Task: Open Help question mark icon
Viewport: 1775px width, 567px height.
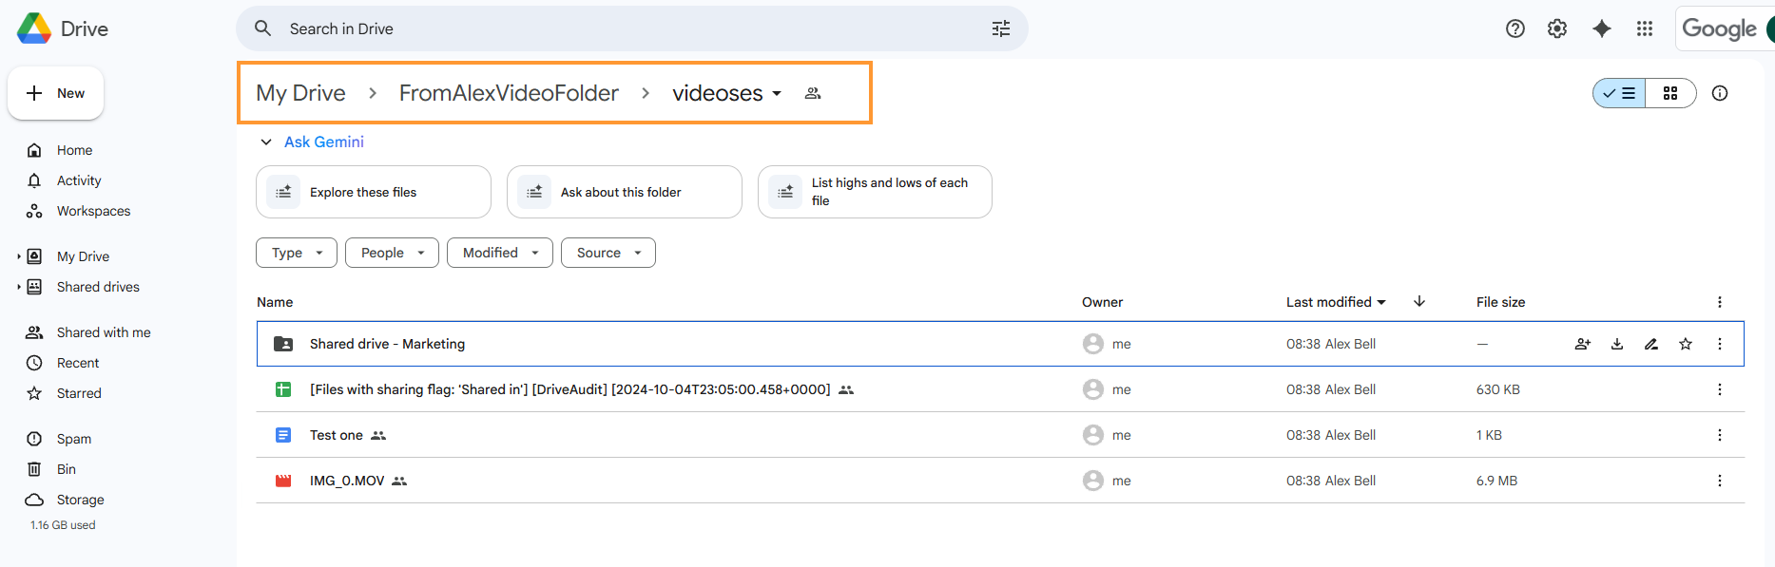Action: click(x=1515, y=28)
